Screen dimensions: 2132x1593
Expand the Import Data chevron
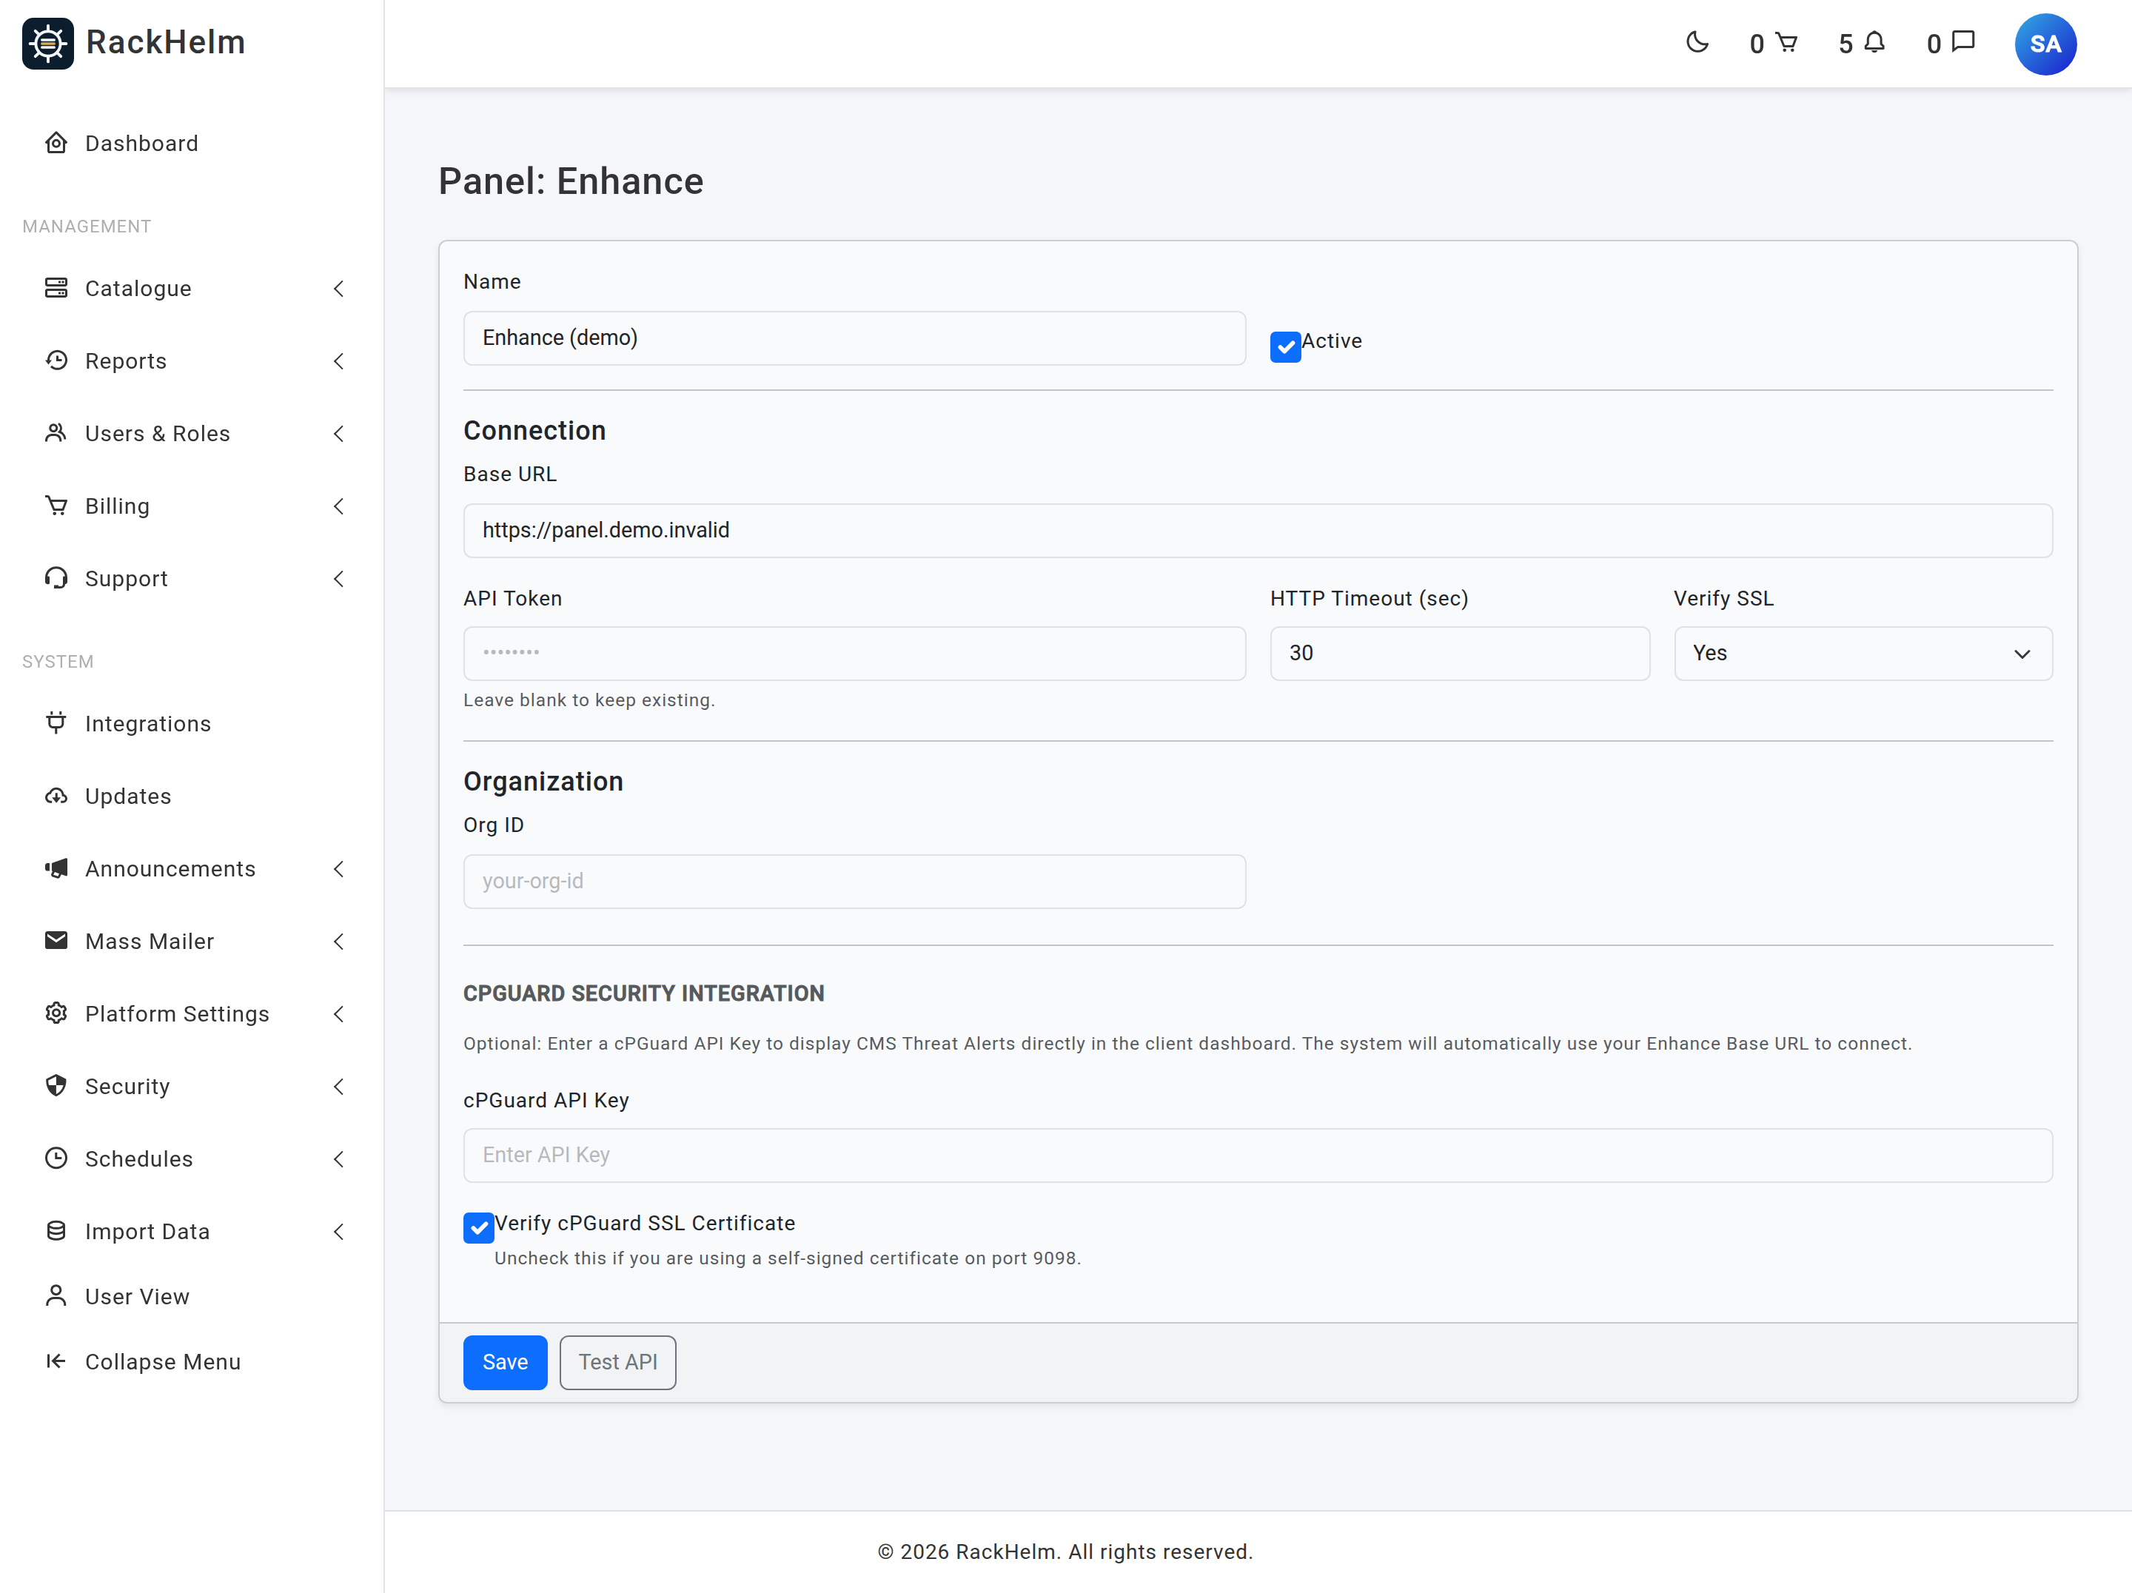pyautogui.click(x=338, y=1230)
